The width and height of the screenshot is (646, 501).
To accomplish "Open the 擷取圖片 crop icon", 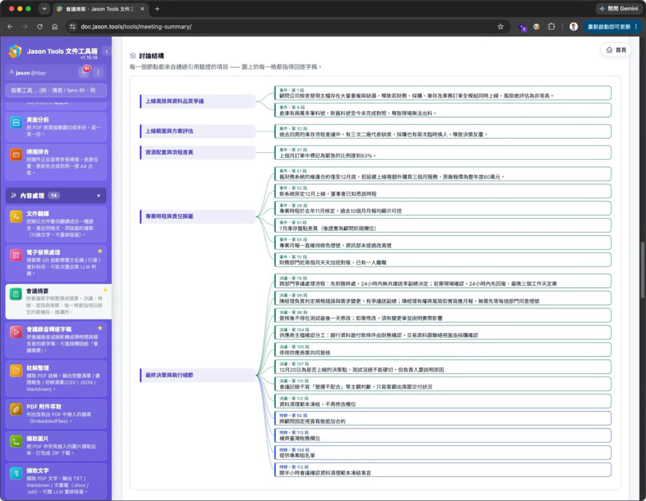I will [16, 442].
